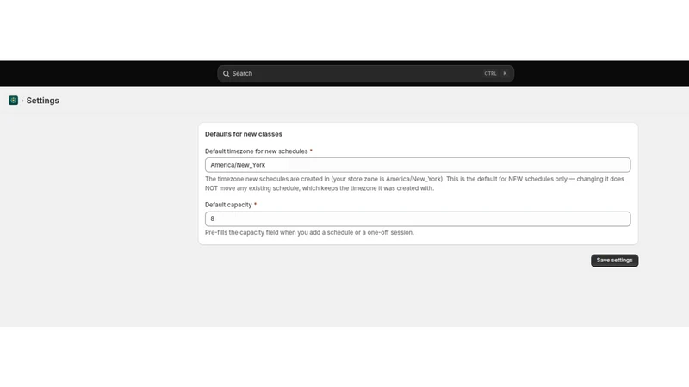Click the Default capacity label text
The image size is (689, 387).
click(228, 205)
